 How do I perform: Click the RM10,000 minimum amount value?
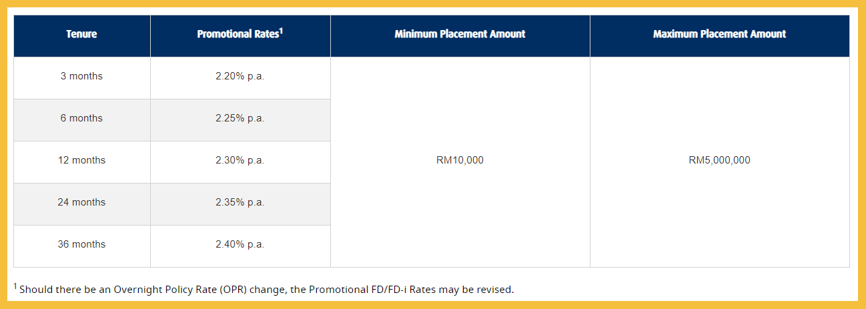coord(460,161)
